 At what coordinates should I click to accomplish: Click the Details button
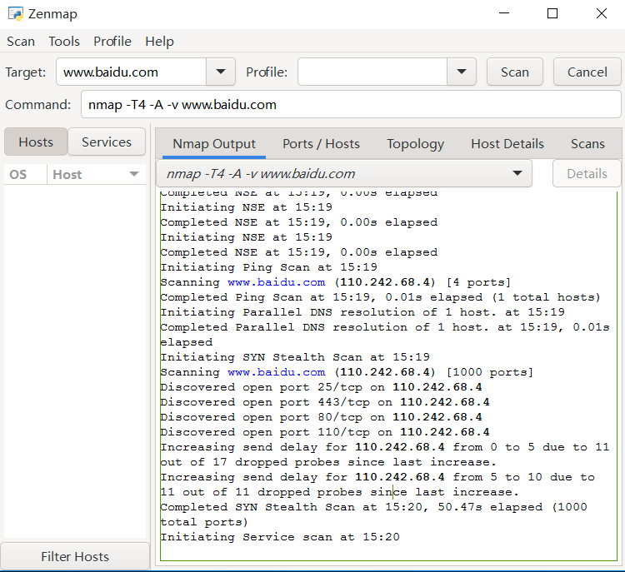(x=587, y=174)
